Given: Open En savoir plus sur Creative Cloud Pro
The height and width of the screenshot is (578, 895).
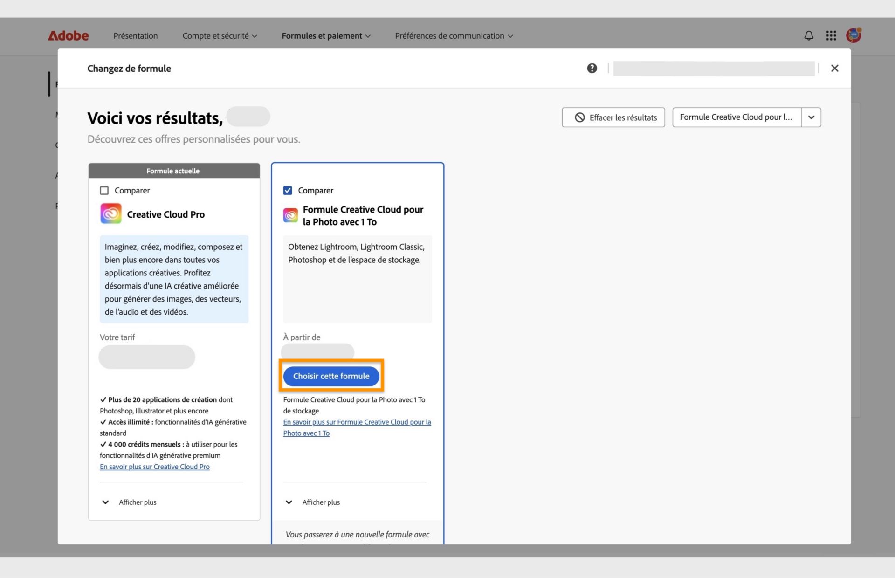Looking at the screenshot, I should tap(155, 467).
